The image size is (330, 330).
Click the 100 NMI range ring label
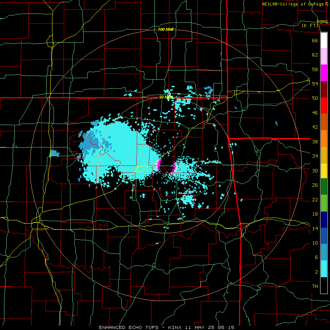coord(166,29)
